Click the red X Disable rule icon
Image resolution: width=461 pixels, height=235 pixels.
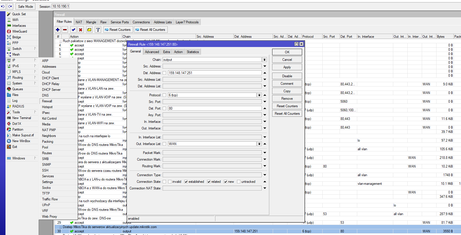click(x=81, y=30)
